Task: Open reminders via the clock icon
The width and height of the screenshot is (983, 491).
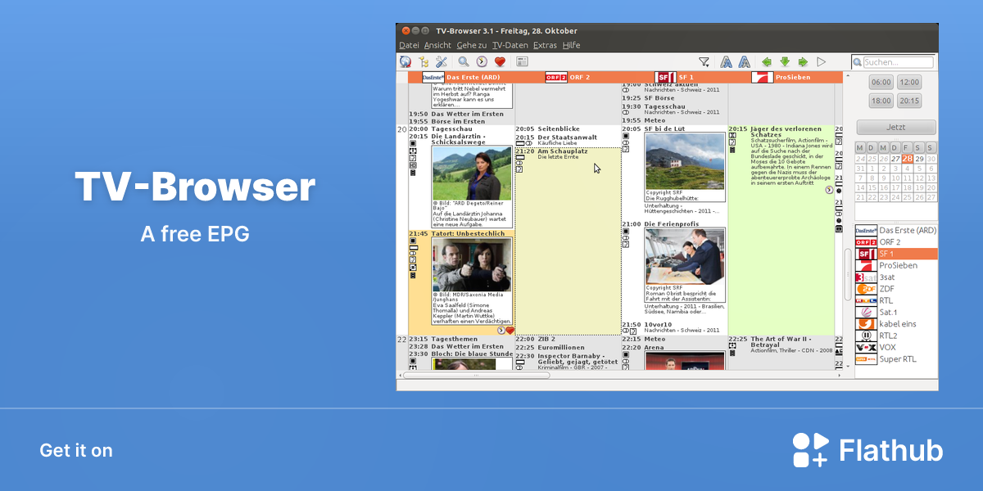Action: click(x=482, y=61)
